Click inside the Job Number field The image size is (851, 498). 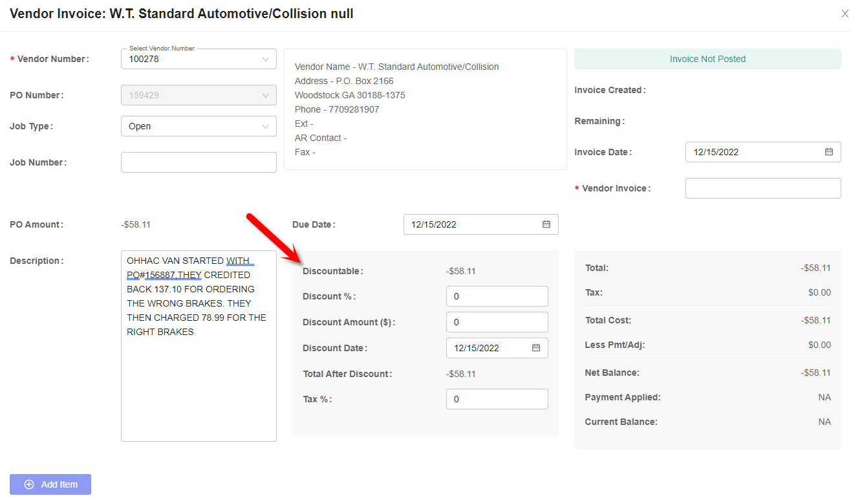(199, 162)
